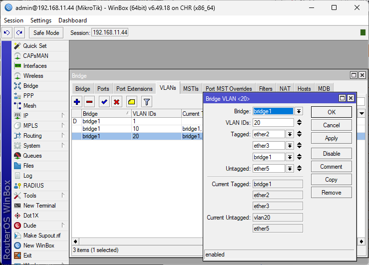Switch to the Ports tab
Viewport: 369px width, 265px height.
click(103, 89)
